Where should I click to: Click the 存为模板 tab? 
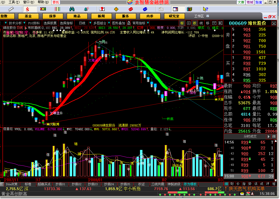[190, 184]
